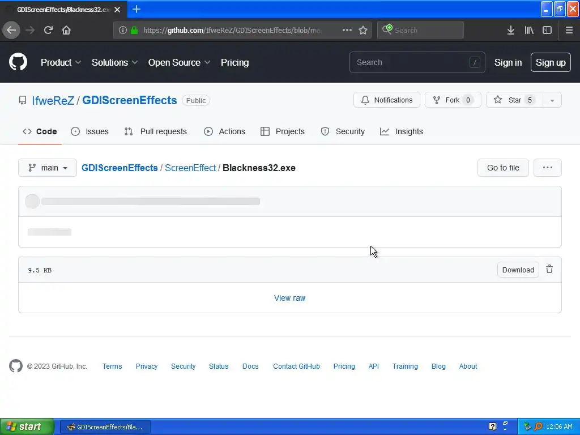Open the ScreenEffect folder breadcrumb
This screenshot has width=580, height=435.
[x=190, y=168]
